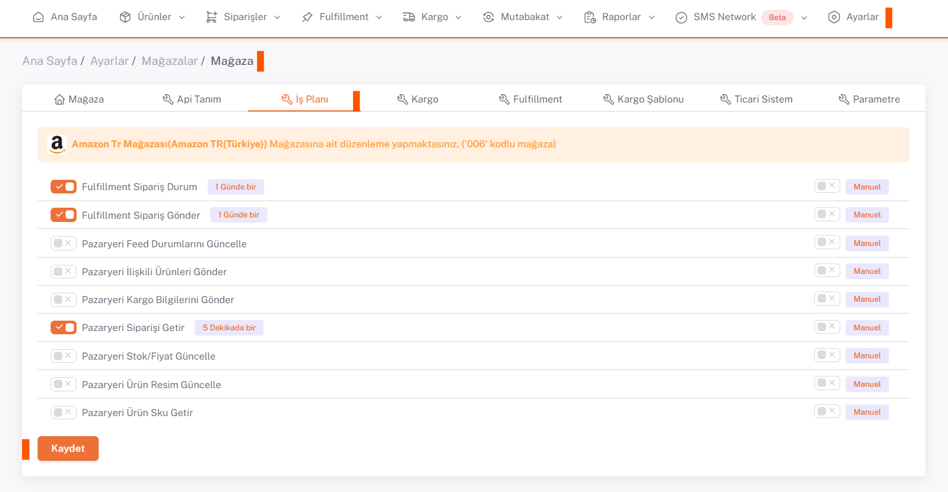948x492 pixels.
Task: Open the Mağaza tab
Action: 79,99
